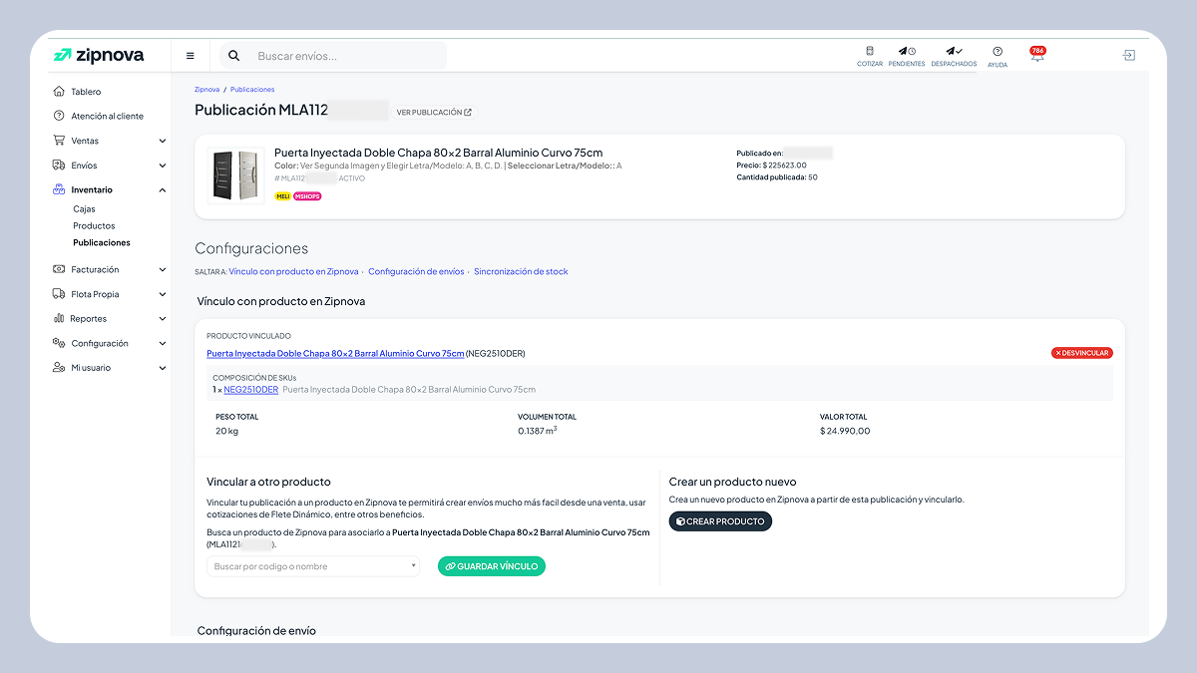Open the Pendientes shipments icon
Viewport: 1197px width, 673px height.
pos(907,51)
